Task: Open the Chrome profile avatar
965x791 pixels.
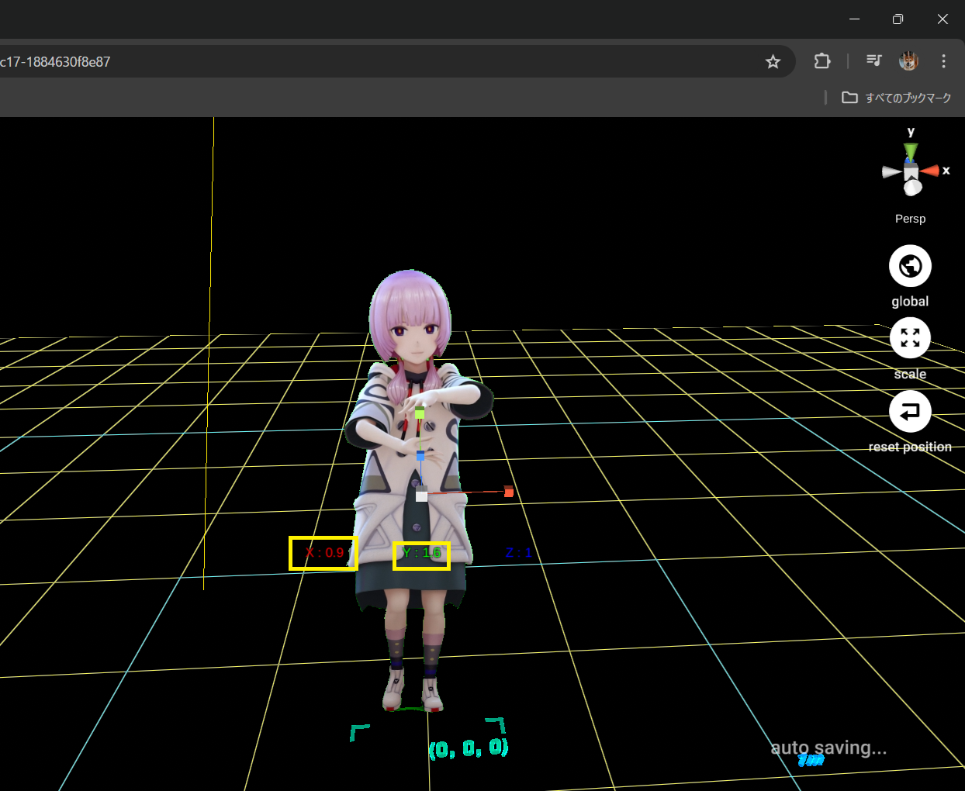Action: click(908, 61)
